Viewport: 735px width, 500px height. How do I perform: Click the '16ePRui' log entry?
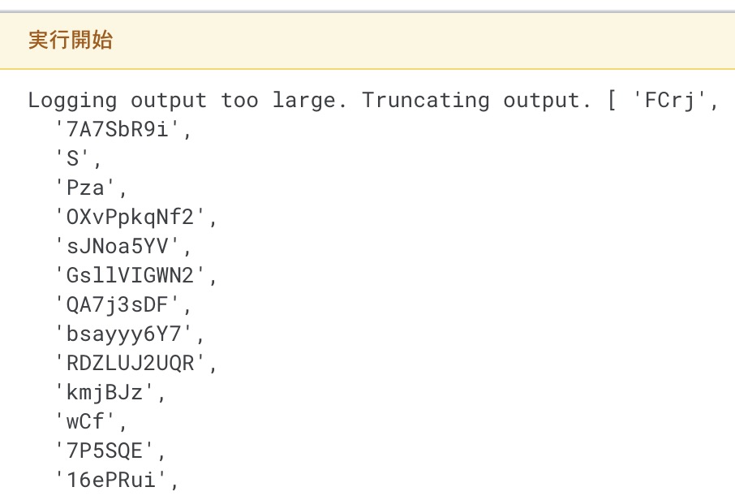tap(110, 480)
